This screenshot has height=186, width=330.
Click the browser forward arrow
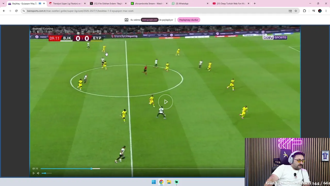pos(10,11)
